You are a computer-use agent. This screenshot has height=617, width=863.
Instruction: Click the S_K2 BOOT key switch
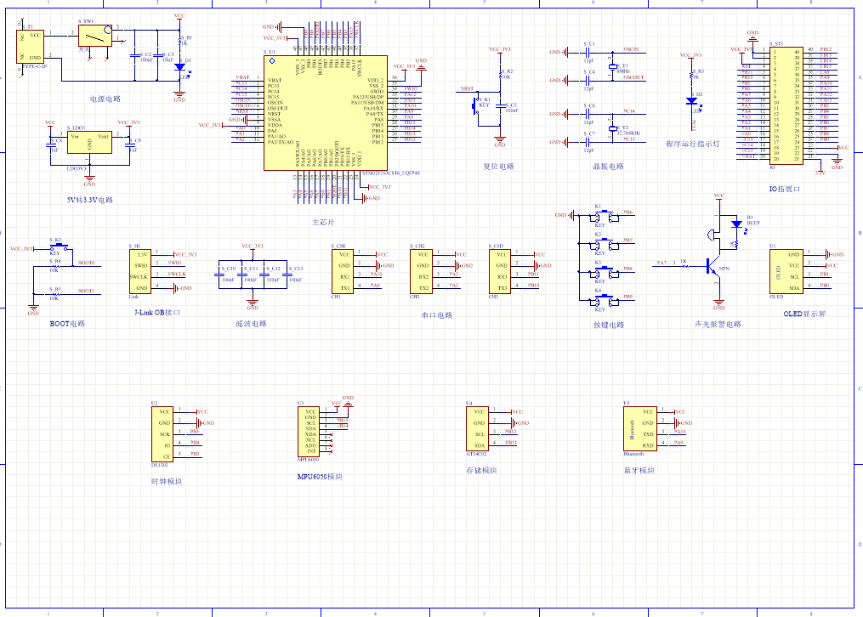pyautogui.click(x=56, y=248)
